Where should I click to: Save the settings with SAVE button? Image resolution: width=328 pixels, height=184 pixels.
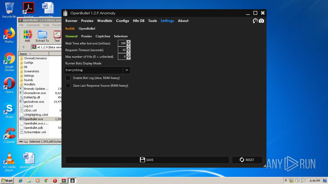click(147, 160)
